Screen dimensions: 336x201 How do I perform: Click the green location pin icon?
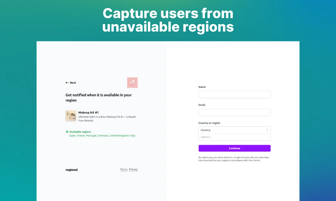(x=68, y=131)
